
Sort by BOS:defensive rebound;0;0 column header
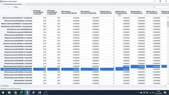click(70, 12)
